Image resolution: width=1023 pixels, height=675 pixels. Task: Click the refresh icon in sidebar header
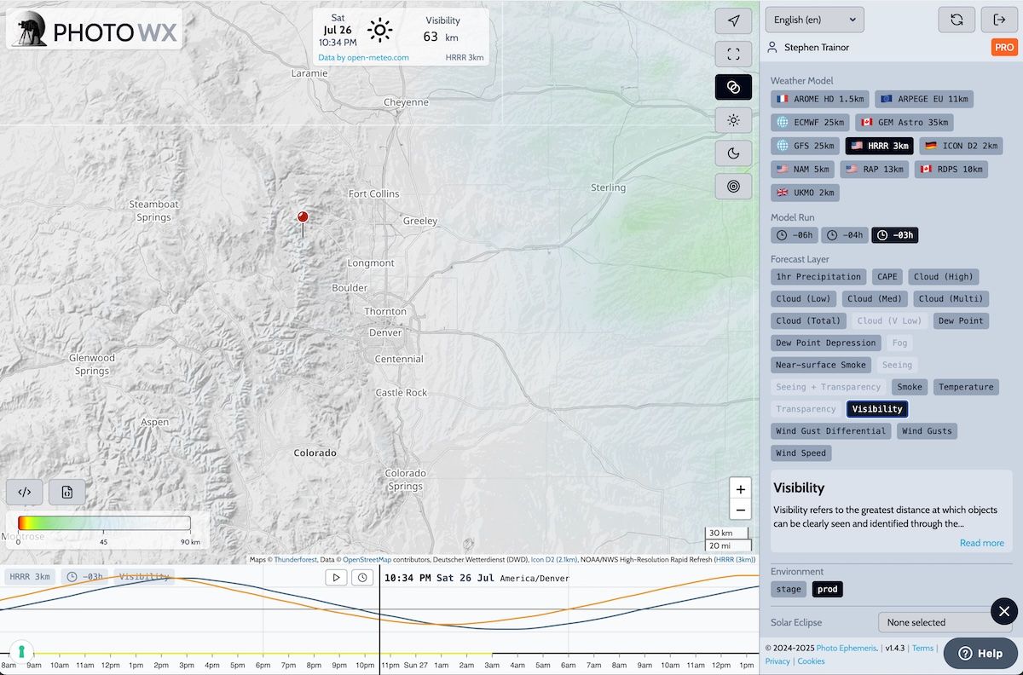click(957, 20)
